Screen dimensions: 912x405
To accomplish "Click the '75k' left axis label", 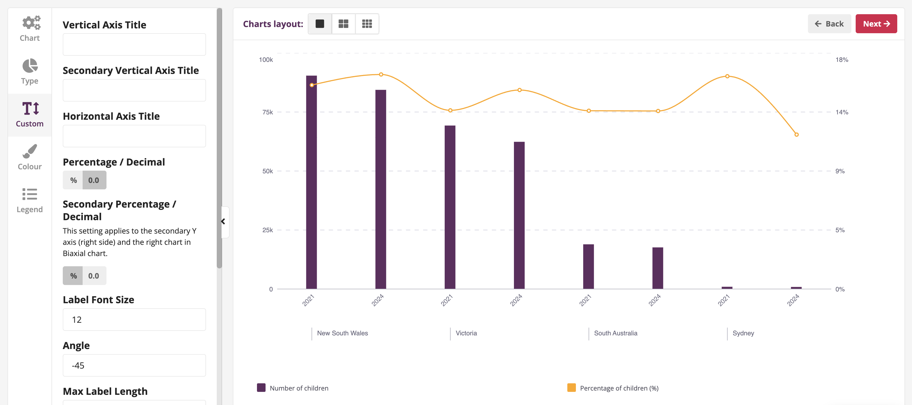I will point(268,112).
